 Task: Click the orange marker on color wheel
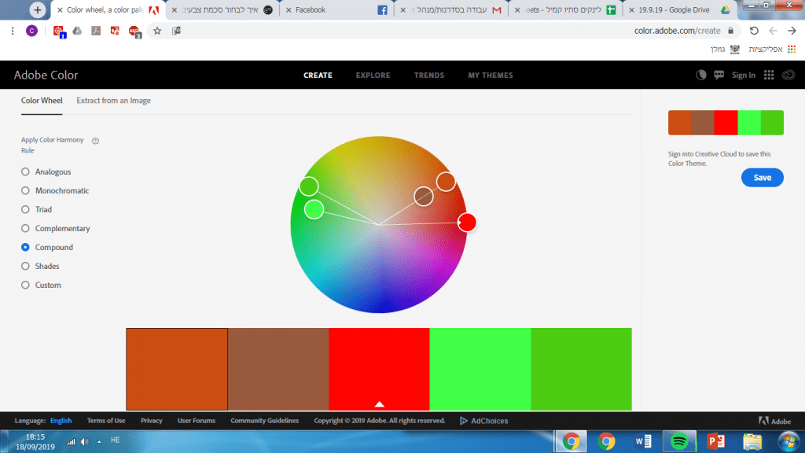[x=446, y=182]
